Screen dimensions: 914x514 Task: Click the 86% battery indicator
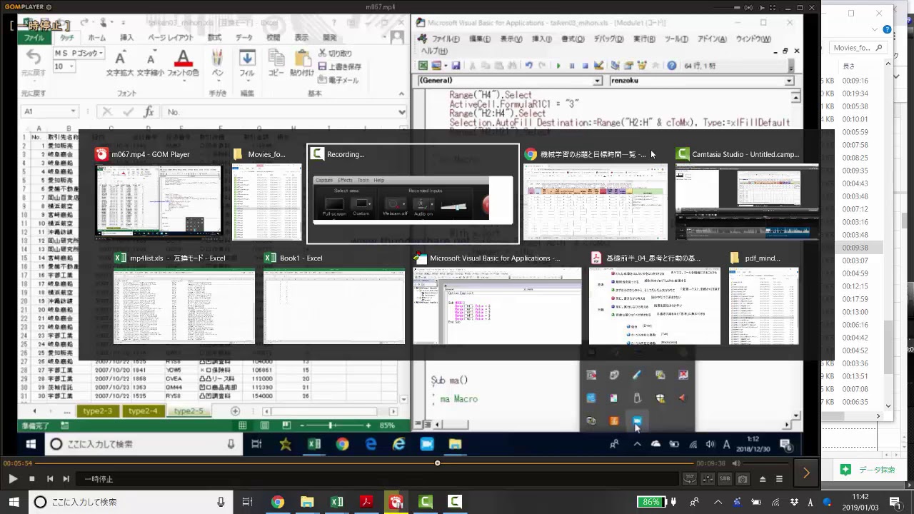tap(651, 502)
